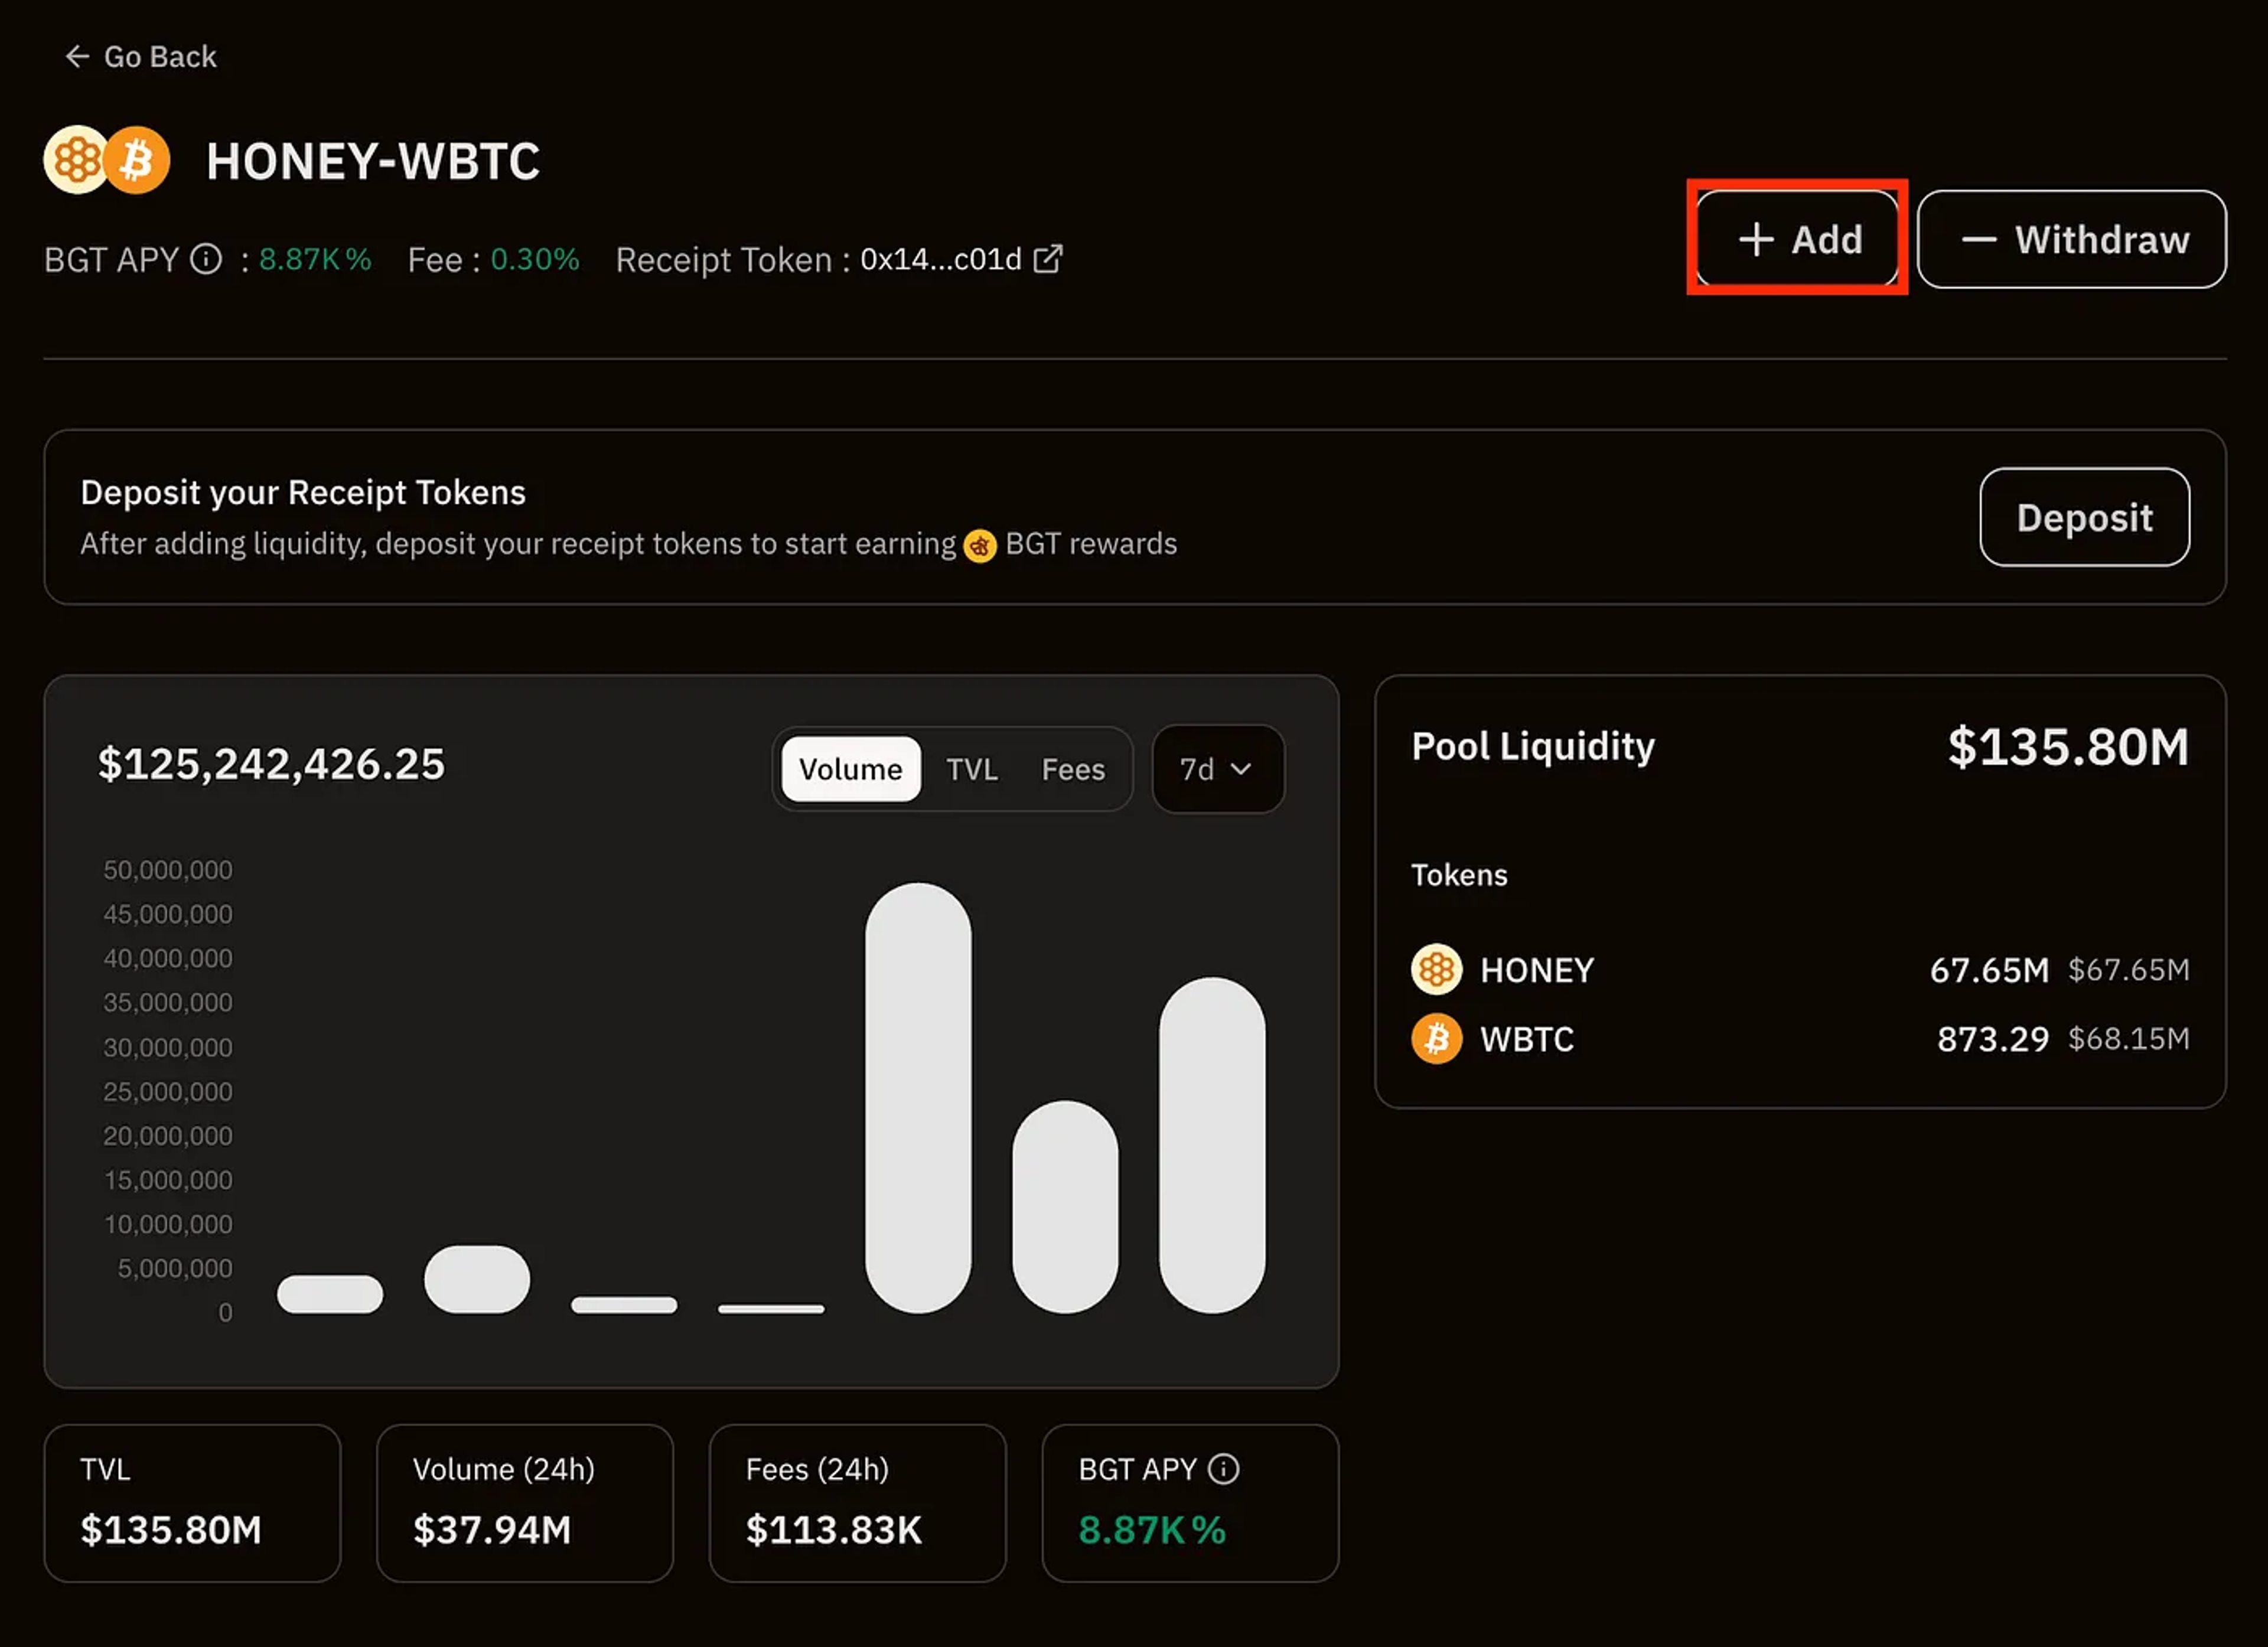This screenshot has height=1647, width=2268.
Task: Click the TVL $135.80M stat card
Action: point(192,1502)
